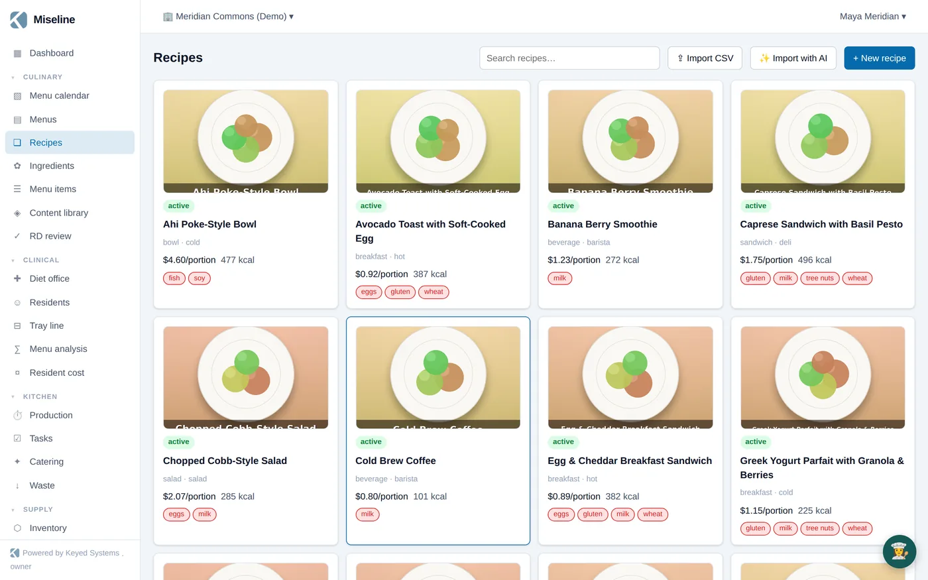Screen dimensions: 928x580
Task: Click the Egg & Cheddar Sandwich image
Action: click(x=630, y=378)
